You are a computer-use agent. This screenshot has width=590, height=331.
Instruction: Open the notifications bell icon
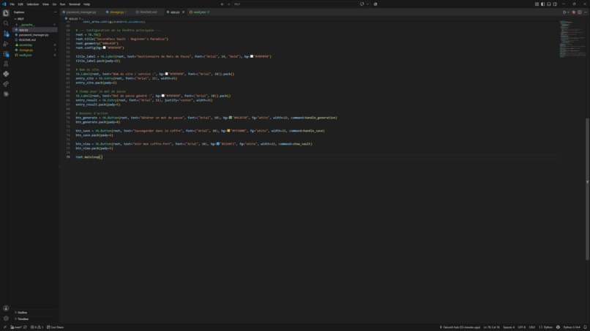tap(585, 327)
